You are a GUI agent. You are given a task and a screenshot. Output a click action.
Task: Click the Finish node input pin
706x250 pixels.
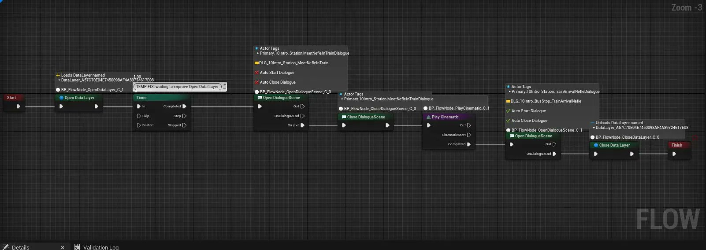tap(674, 154)
